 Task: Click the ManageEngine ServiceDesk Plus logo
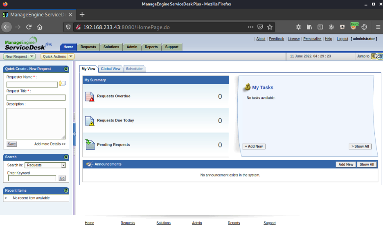tap(28, 43)
